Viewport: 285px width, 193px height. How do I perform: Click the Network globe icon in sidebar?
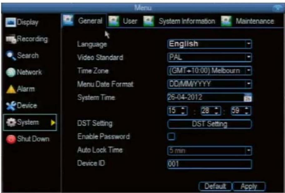(11, 72)
